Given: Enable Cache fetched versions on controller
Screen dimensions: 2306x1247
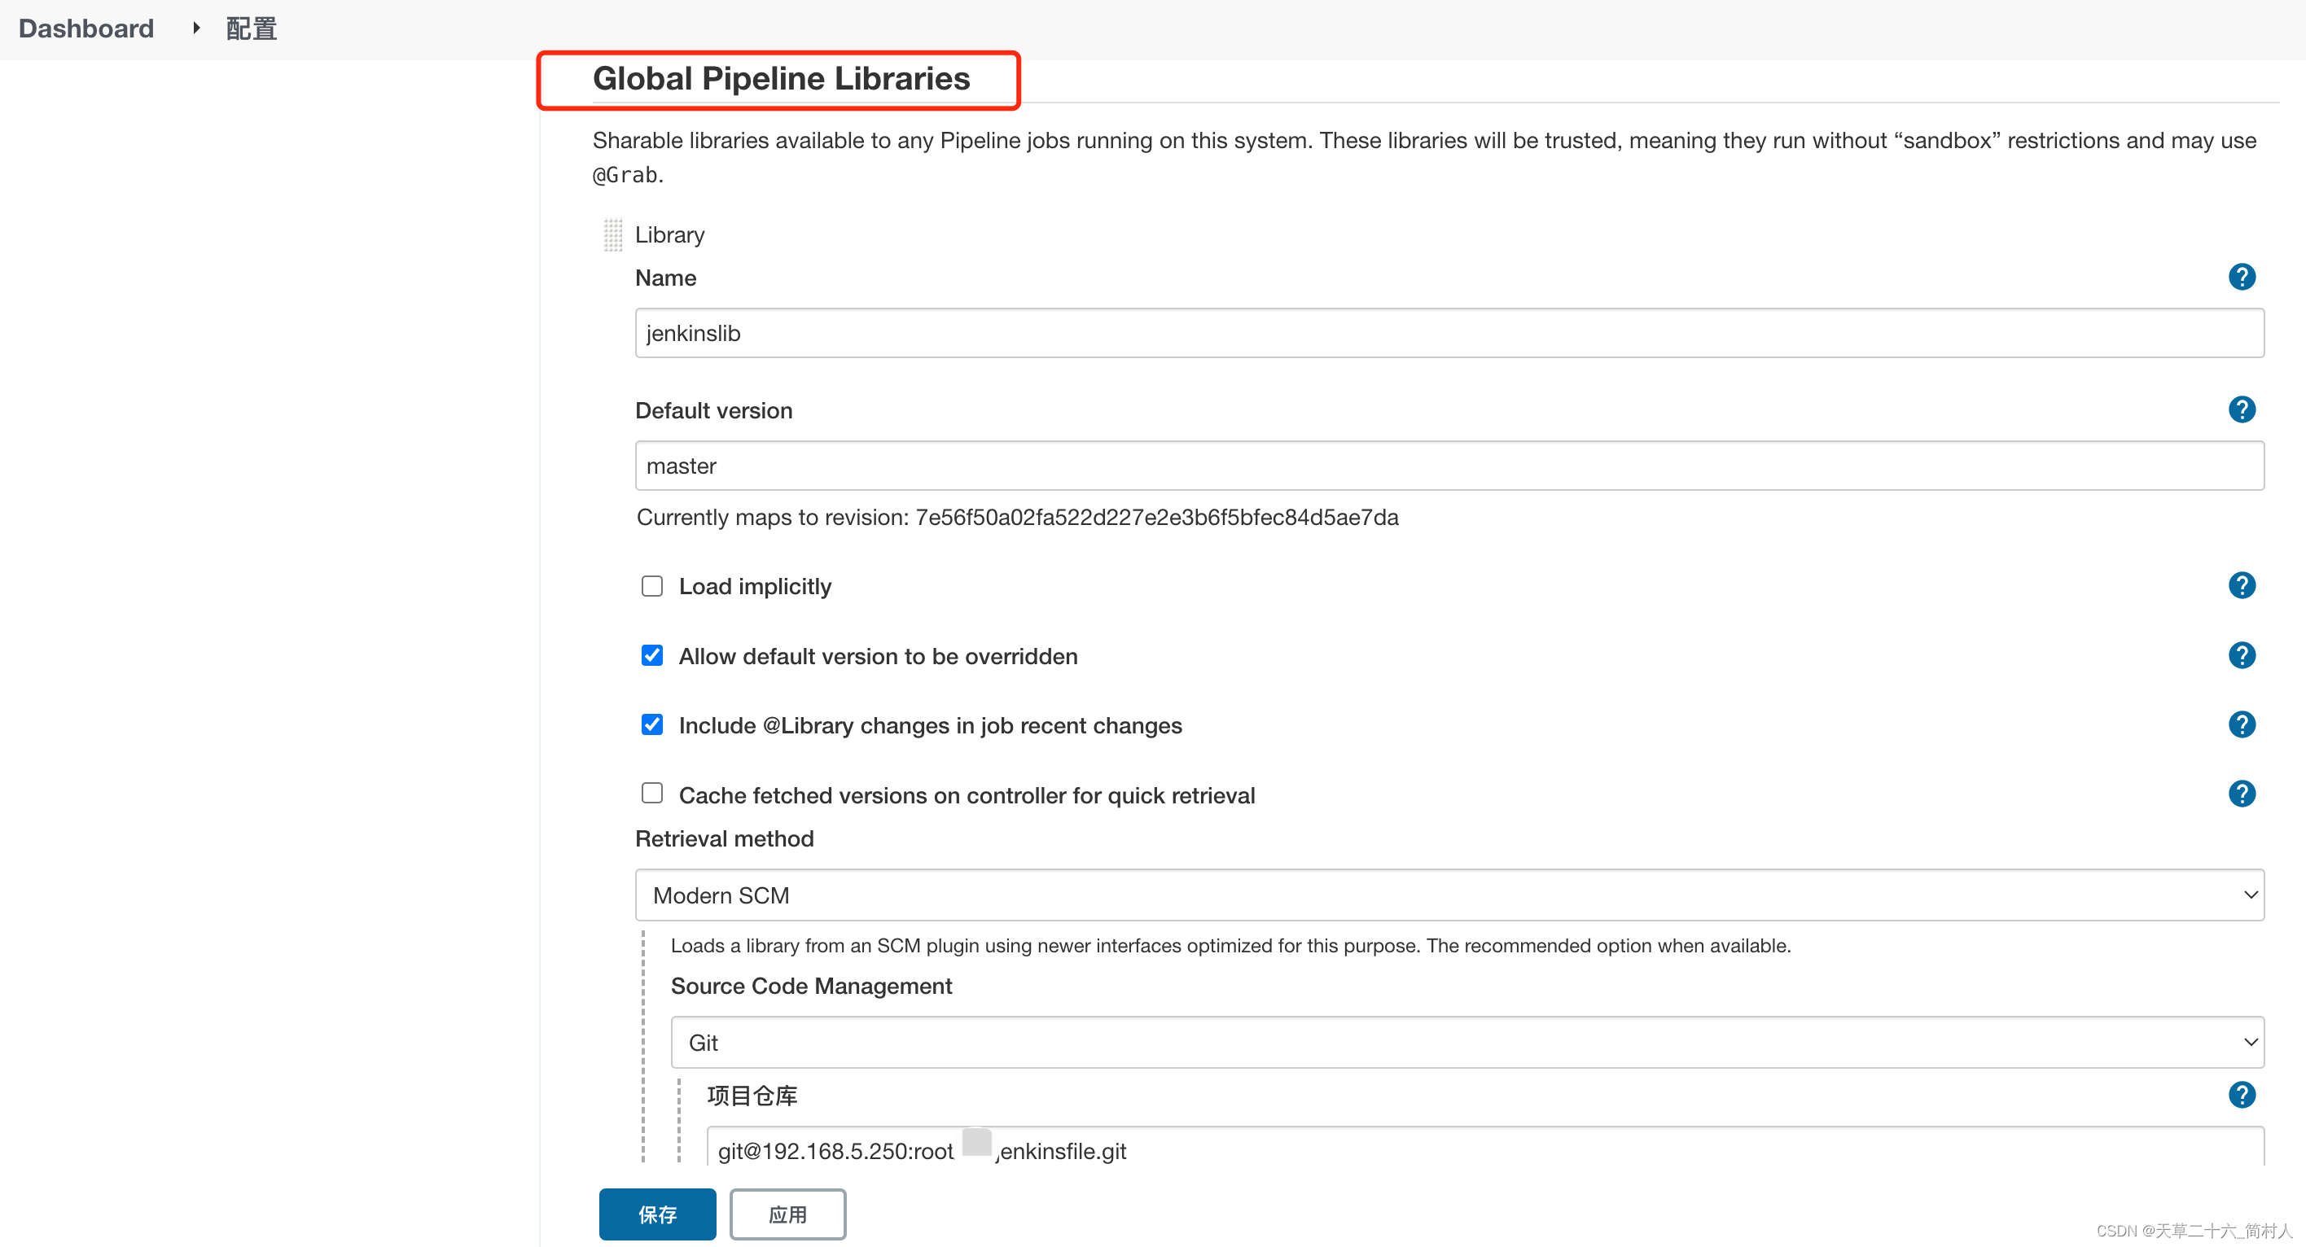Looking at the screenshot, I should tap(651, 794).
